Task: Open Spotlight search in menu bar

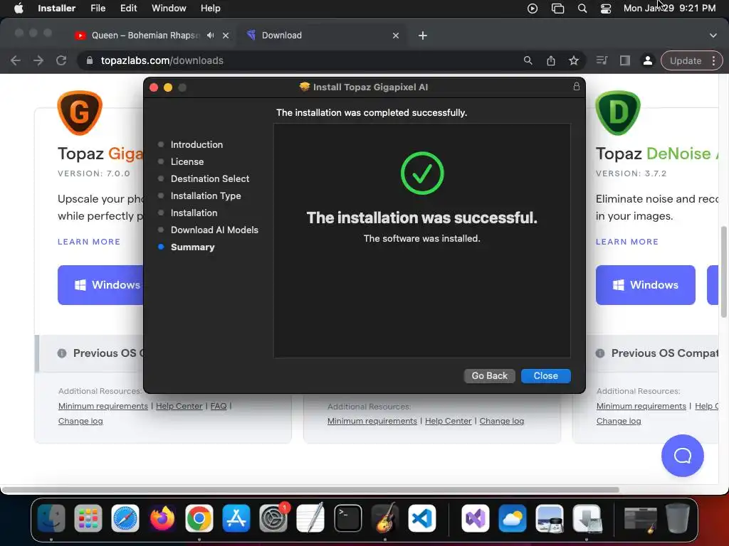Action: [x=582, y=9]
